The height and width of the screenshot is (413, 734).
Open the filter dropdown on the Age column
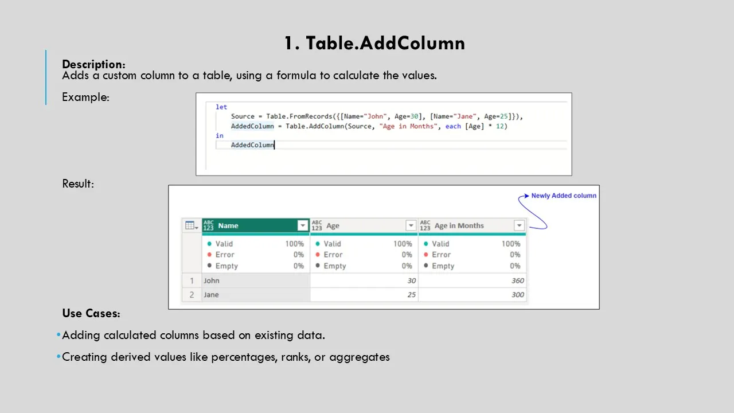(x=411, y=225)
